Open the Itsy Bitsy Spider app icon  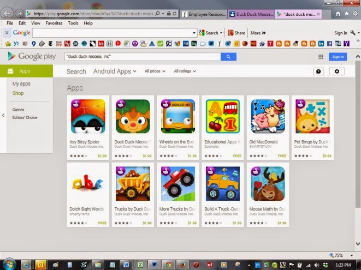[88, 116]
